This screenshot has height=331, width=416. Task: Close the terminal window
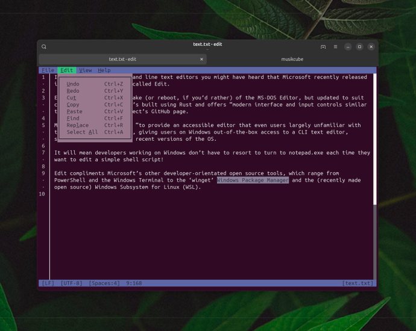(371, 47)
